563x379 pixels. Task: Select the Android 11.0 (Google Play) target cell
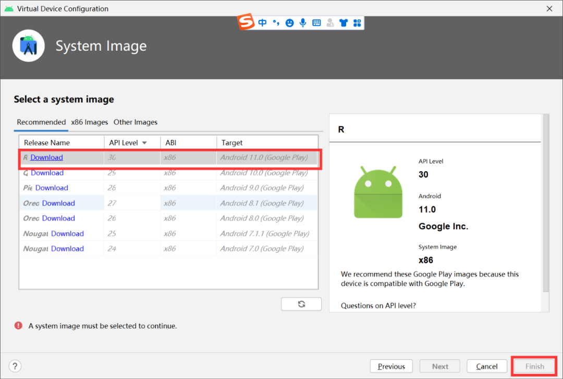[x=267, y=158]
